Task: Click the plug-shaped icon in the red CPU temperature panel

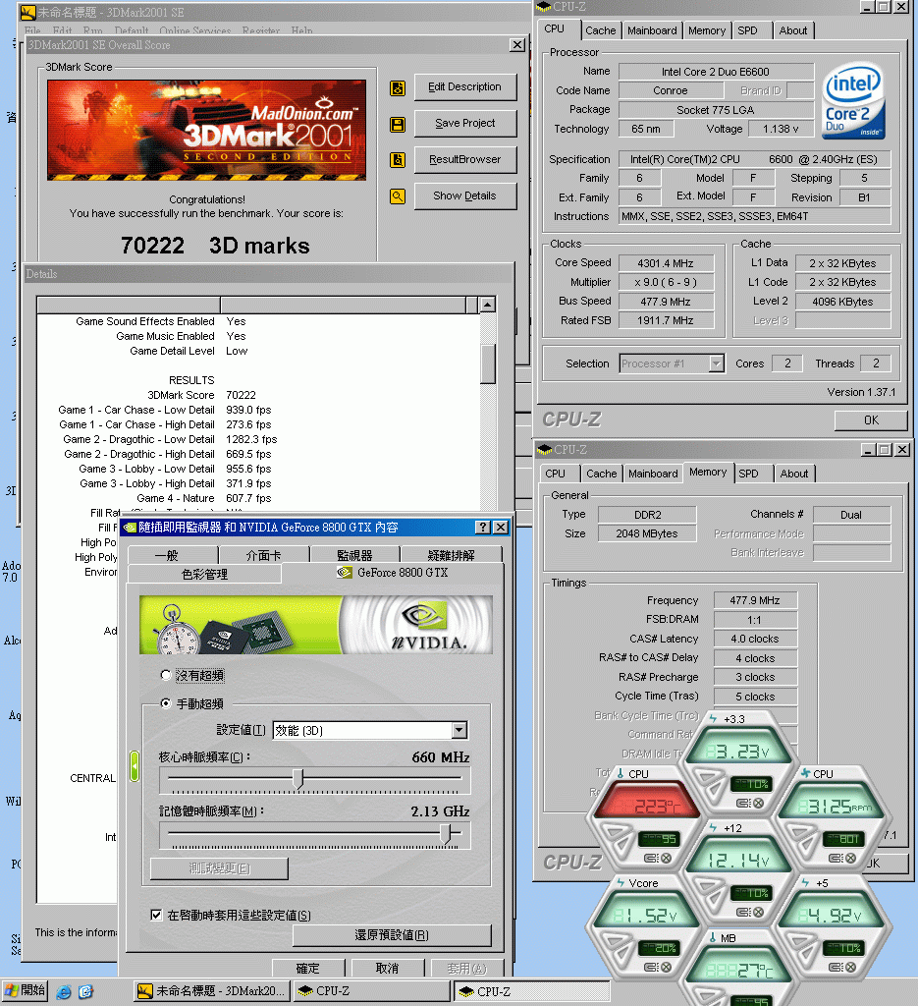Action: [651, 858]
